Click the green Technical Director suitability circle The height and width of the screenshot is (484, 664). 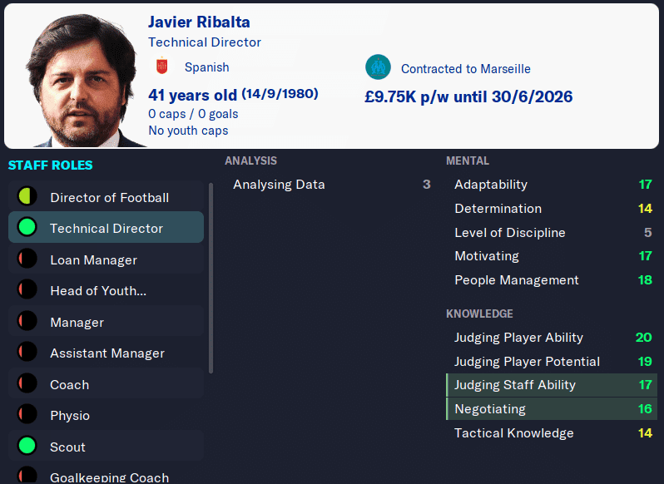(x=27, y=228)
